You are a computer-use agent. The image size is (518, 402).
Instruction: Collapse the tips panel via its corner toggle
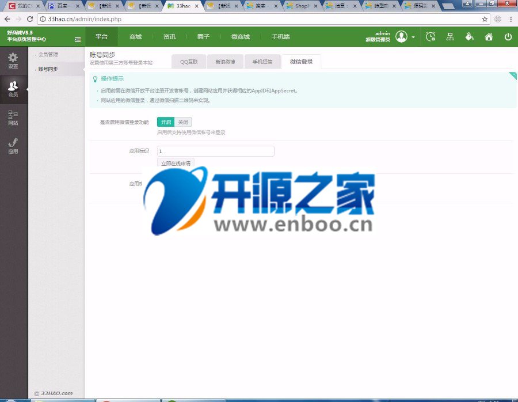click(513, 75)
